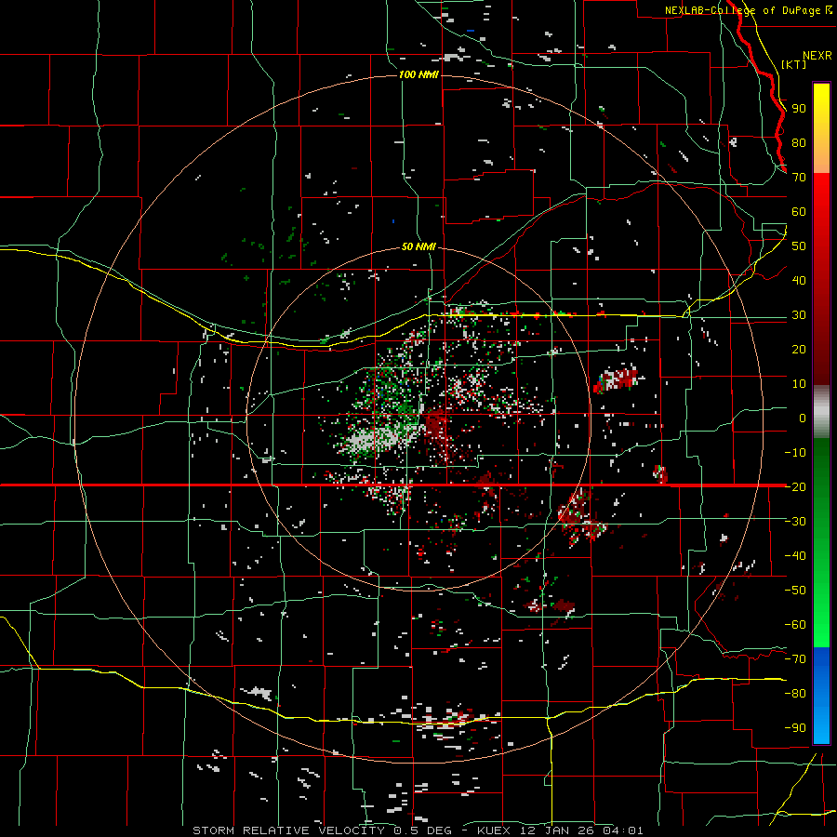Screen dimensions: 837x837
Task: Select the 70 value on the velocity scale
Action: tap(799, 178)
